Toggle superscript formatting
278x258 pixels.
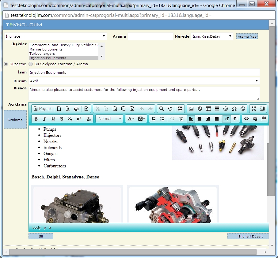(79, 119)
